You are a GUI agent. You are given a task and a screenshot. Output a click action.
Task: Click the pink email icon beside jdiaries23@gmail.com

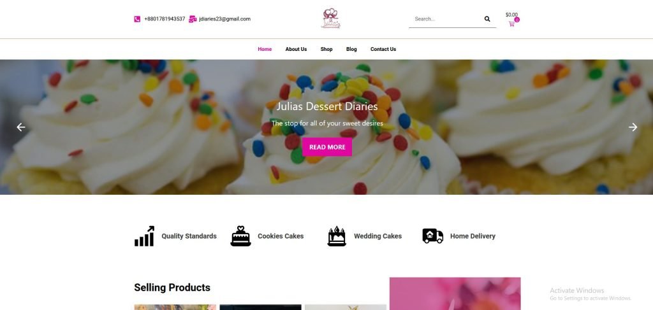[x=193, y=19]
